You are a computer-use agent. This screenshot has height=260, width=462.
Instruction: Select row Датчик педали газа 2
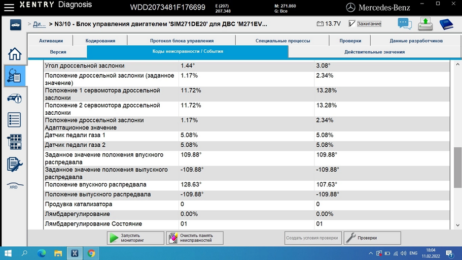click(x=246, y=145)
